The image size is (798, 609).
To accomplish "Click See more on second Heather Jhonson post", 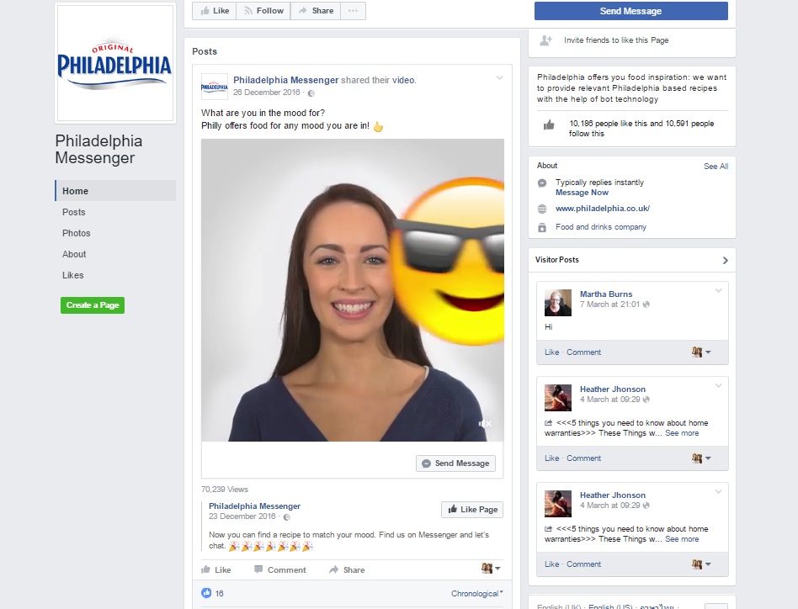I will [x=682, y=539].
